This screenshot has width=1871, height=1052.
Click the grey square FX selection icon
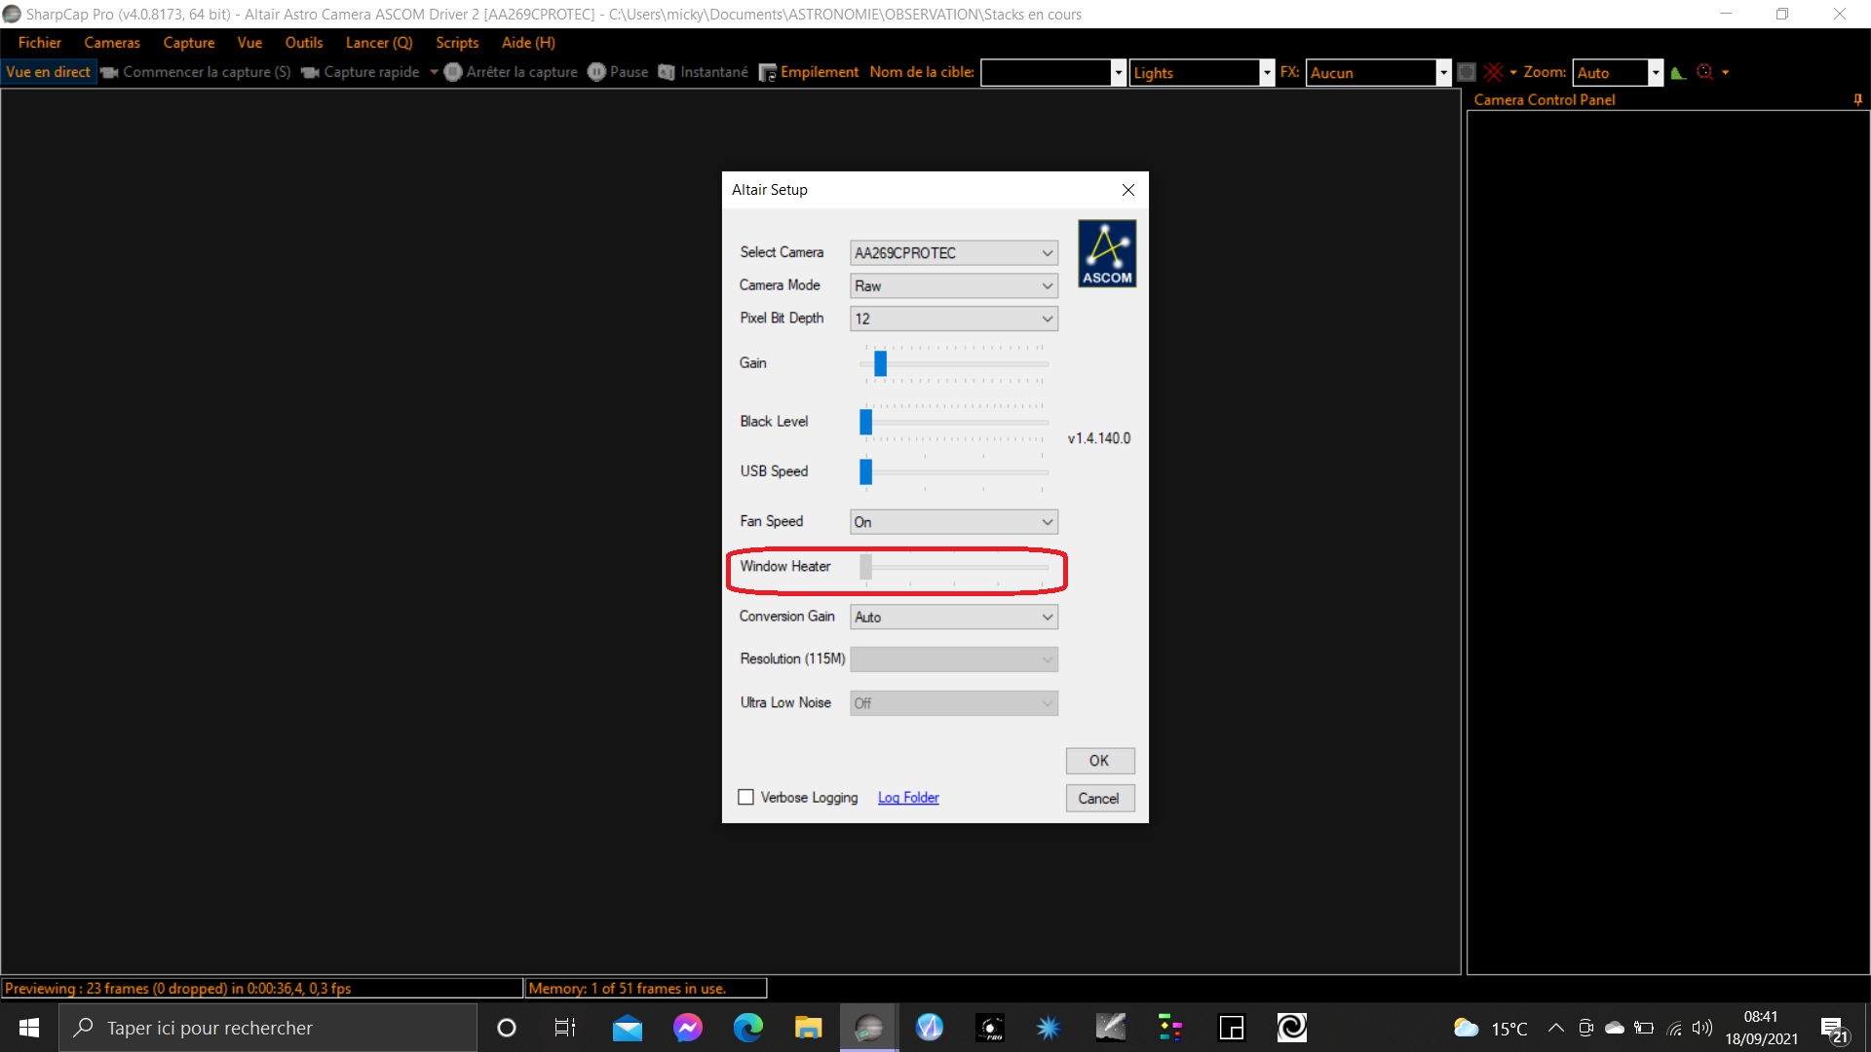[x=1467, y=72]
